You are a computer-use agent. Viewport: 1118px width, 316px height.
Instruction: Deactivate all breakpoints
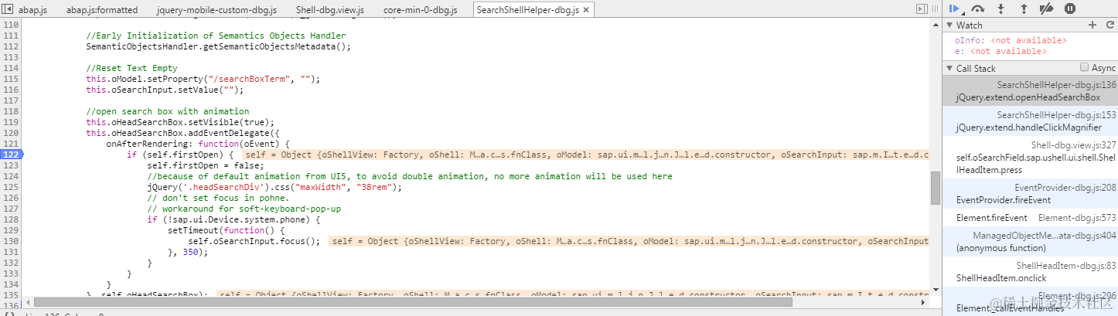tap(1046, 8)
